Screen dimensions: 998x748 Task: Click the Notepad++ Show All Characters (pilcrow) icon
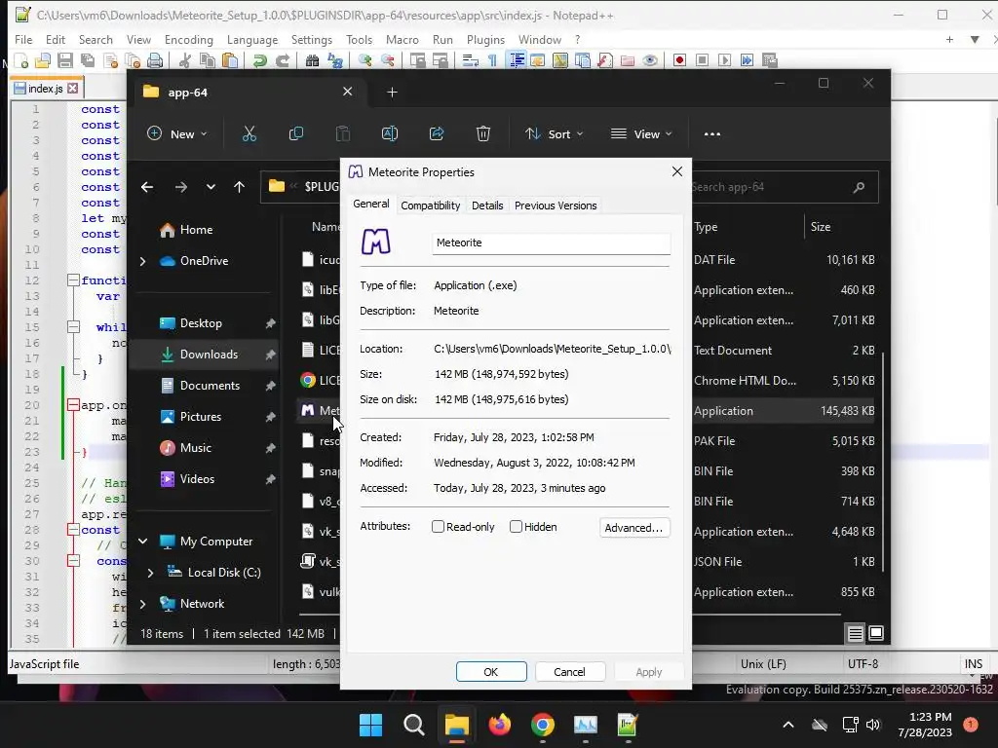[492, 61]
